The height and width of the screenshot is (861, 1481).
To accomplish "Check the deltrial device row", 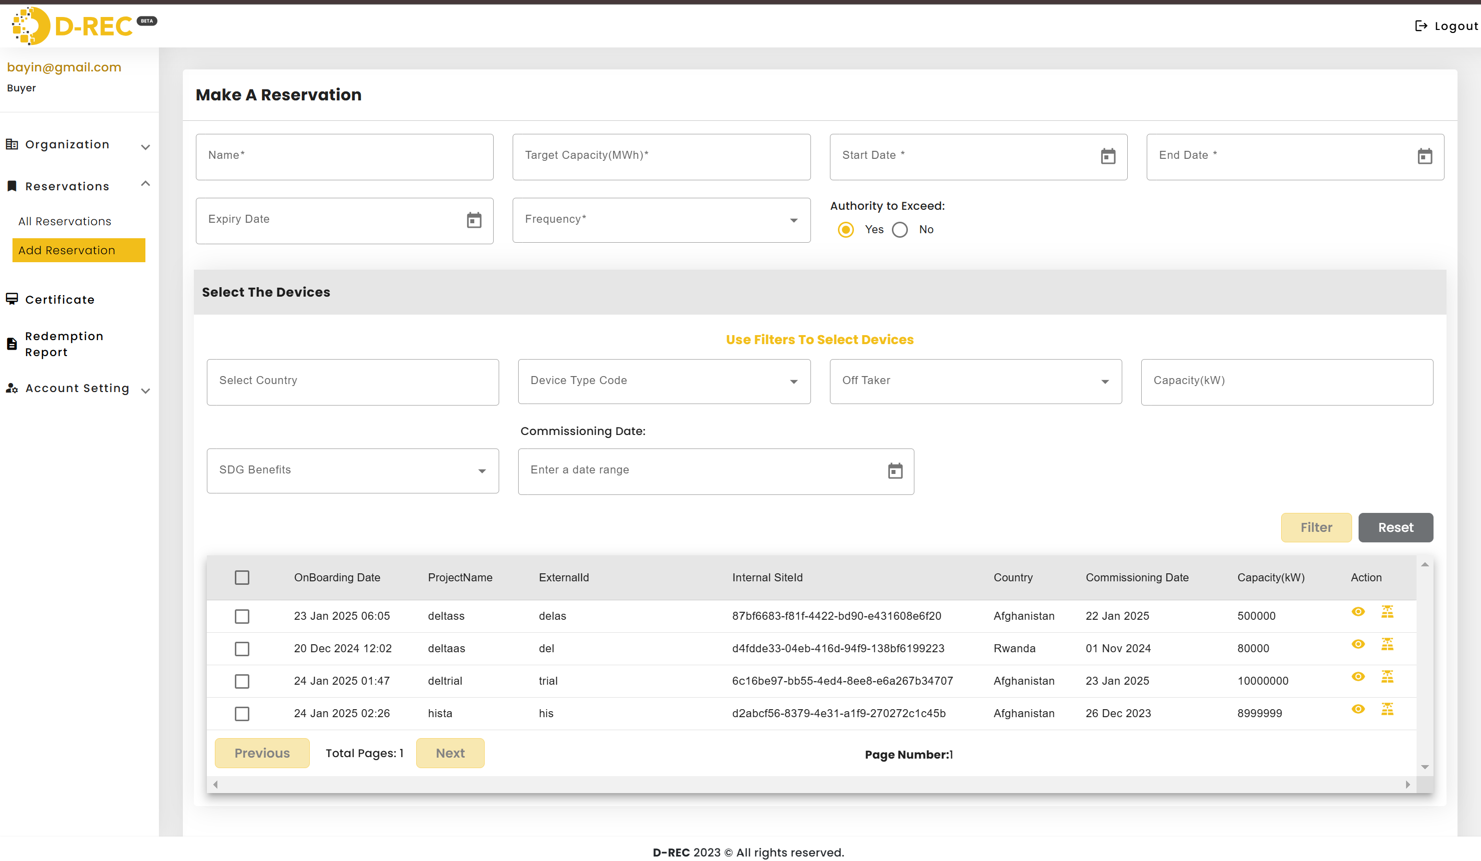I will (242, 681).
